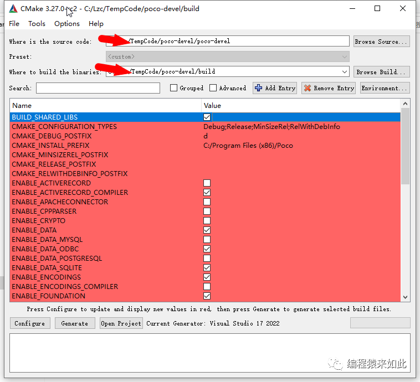Open the Tools menu
420x382 pixels.
(37, 24)
